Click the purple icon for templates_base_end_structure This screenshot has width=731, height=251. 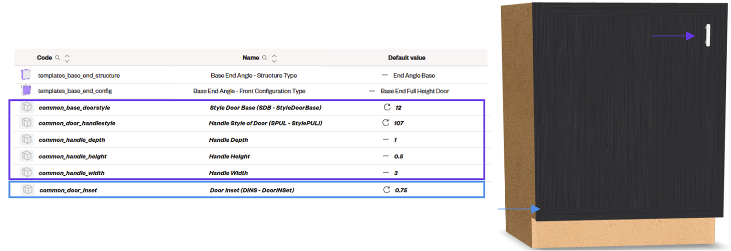pos(26,75)
